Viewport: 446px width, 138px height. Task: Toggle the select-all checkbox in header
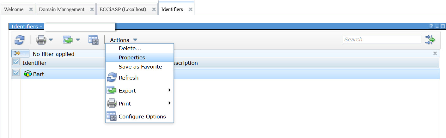pyautogui.click(x=16, y=62)
